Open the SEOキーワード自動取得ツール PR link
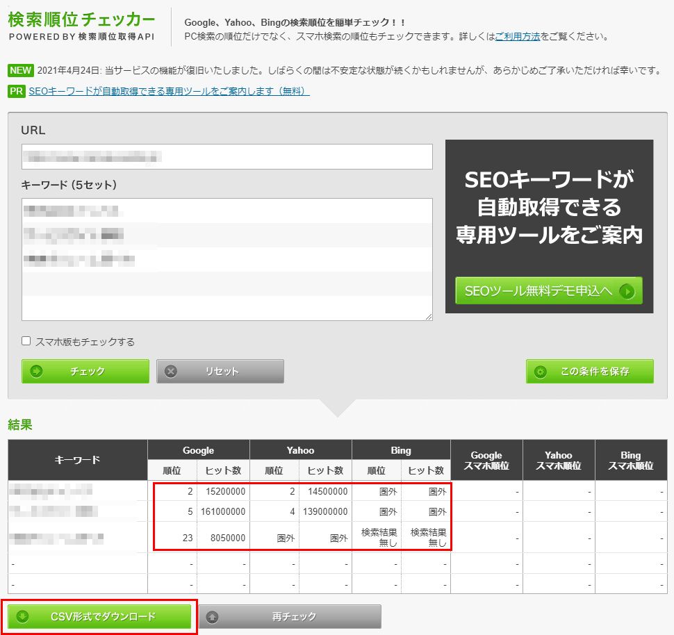 tap(169, 91)
